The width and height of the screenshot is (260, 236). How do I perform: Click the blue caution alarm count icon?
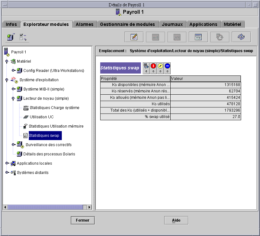tap(167, 68)
